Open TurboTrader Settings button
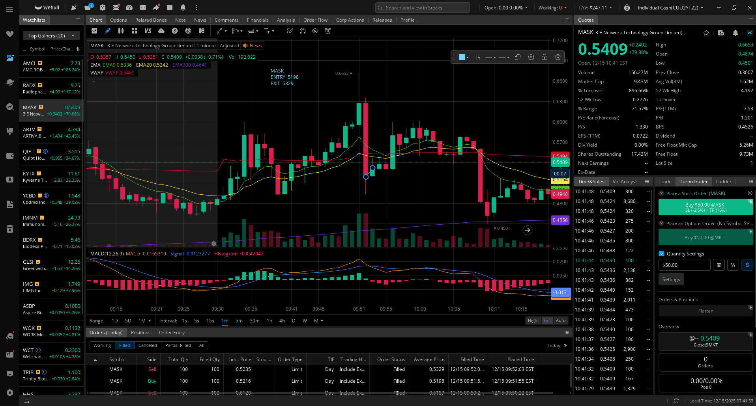This screenshot has height=406, width=756. coord(671,279)
